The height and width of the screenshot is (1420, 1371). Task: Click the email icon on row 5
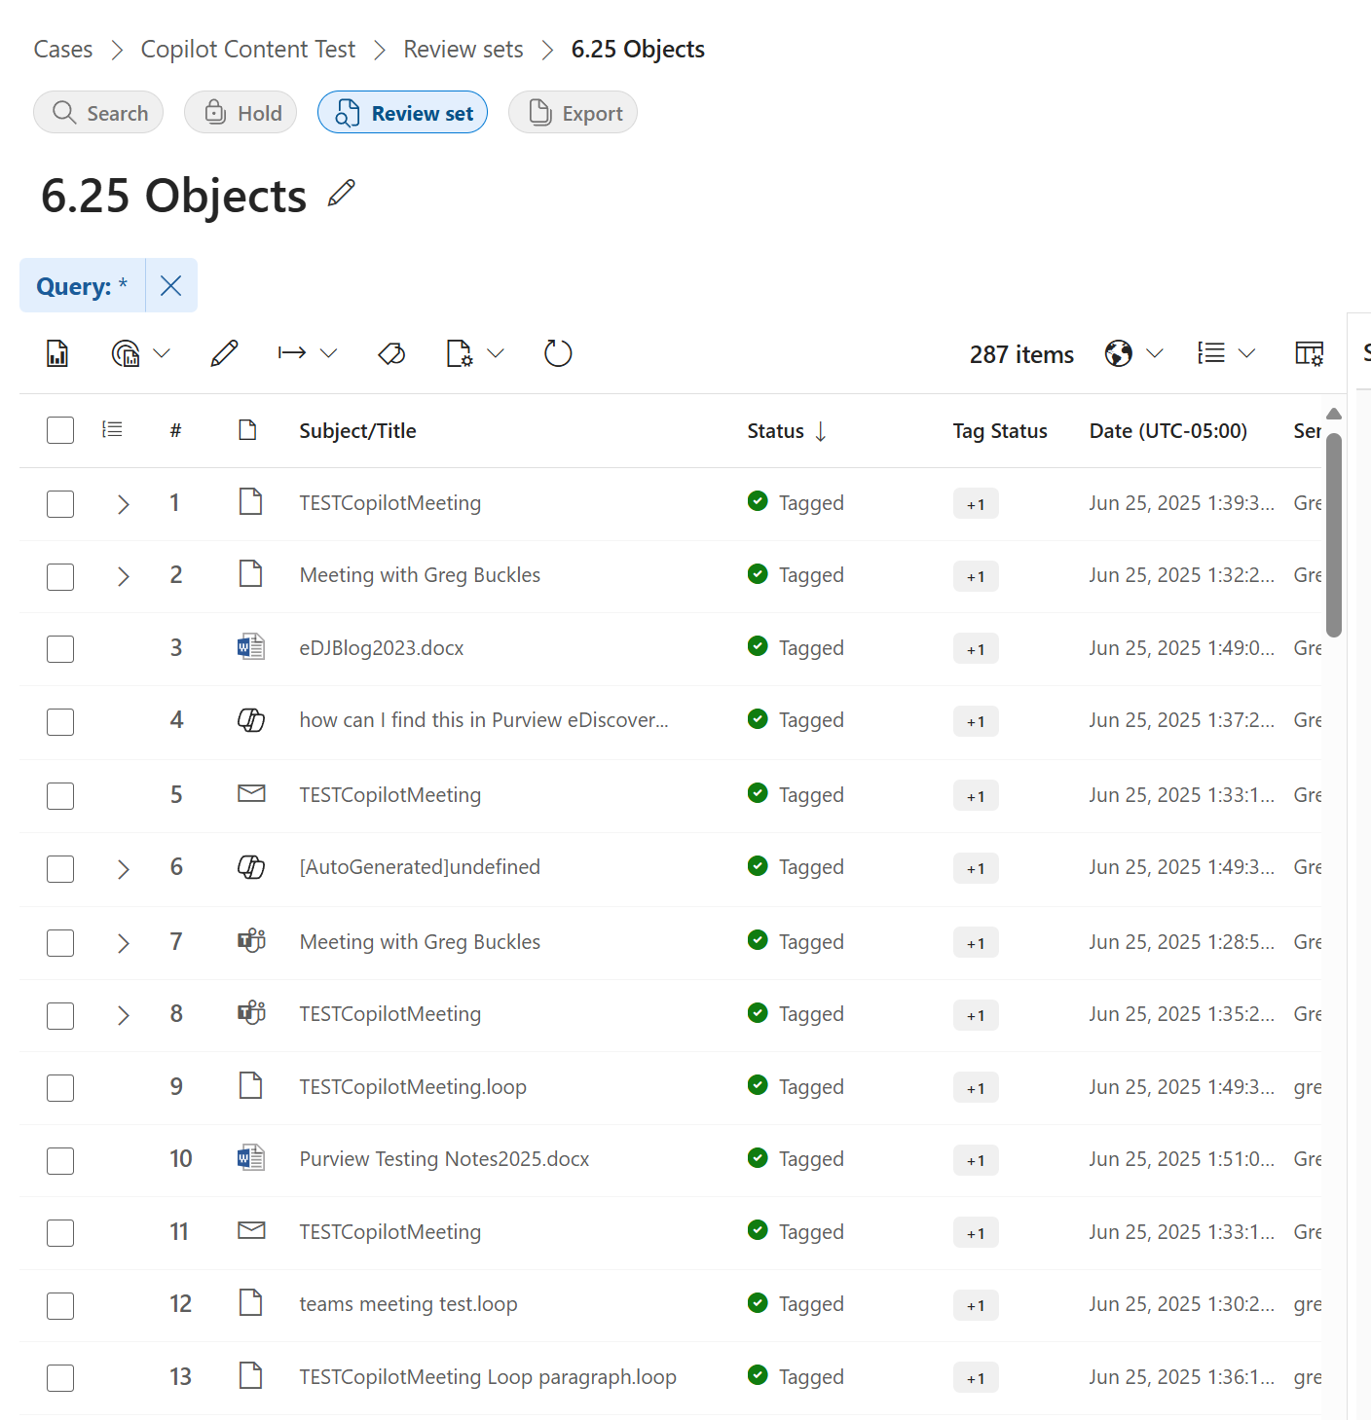251,793
